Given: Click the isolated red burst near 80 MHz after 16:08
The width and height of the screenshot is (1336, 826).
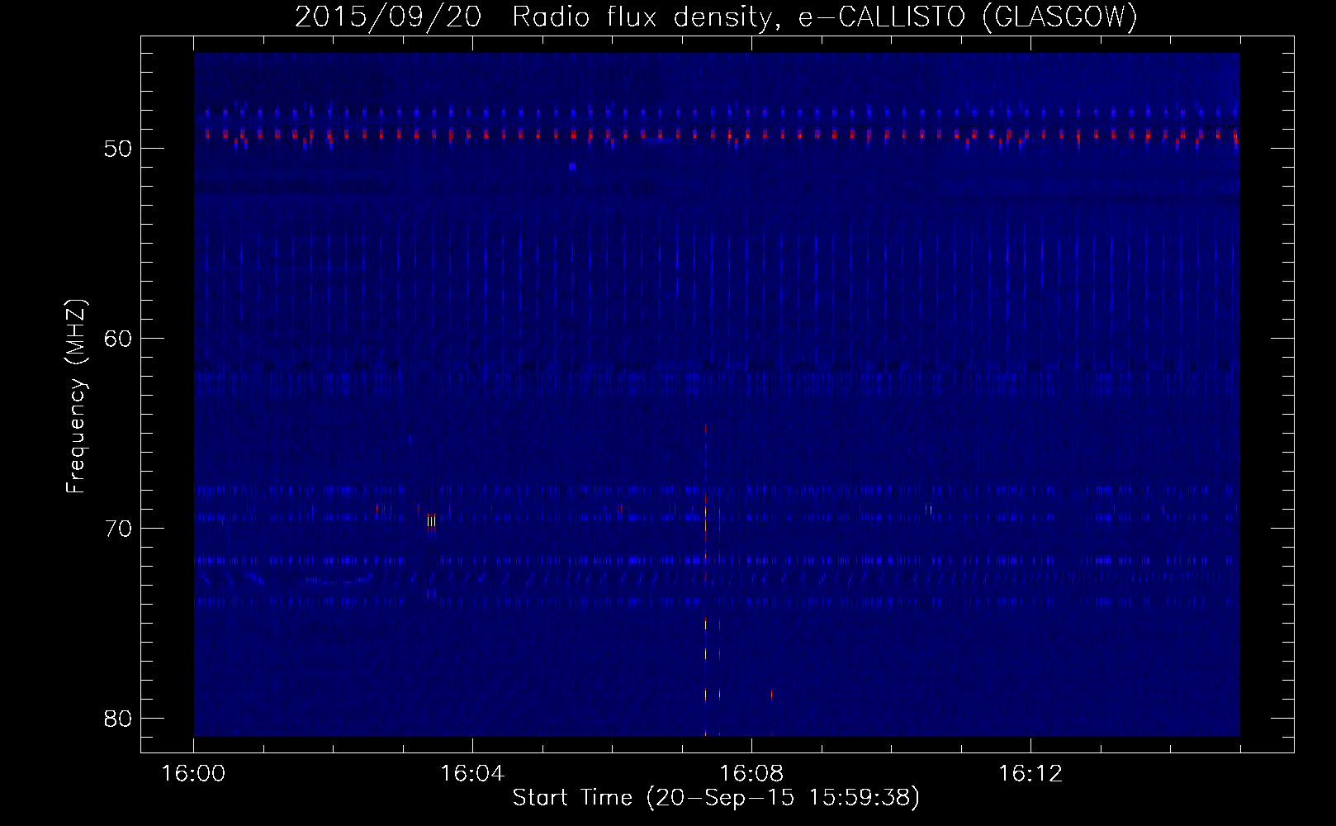Looking at the screenshot, I should pos(771,694).
